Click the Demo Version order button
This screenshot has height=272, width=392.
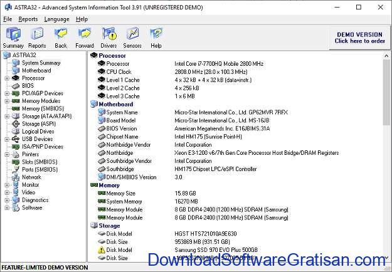[x=360, y=38]
